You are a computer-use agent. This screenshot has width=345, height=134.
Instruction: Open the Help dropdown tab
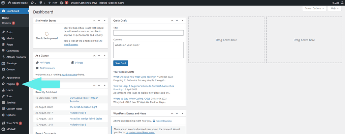tap(335, 8)
